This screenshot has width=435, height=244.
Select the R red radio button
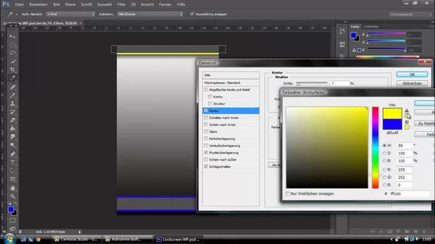tap(385, 169)
